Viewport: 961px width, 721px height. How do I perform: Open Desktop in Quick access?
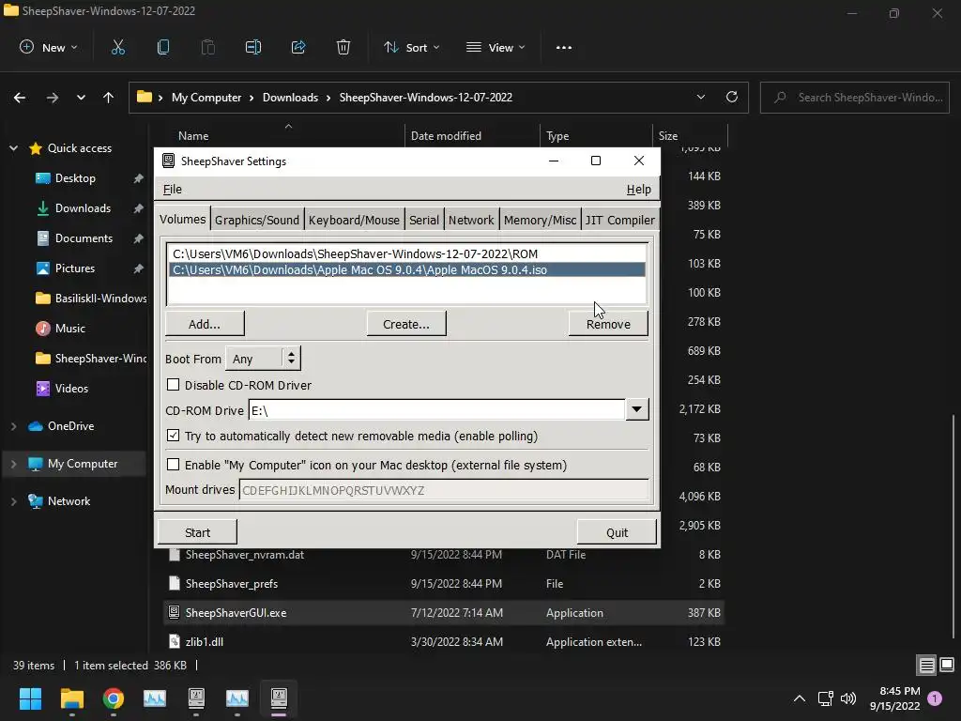tap(75, 178)
